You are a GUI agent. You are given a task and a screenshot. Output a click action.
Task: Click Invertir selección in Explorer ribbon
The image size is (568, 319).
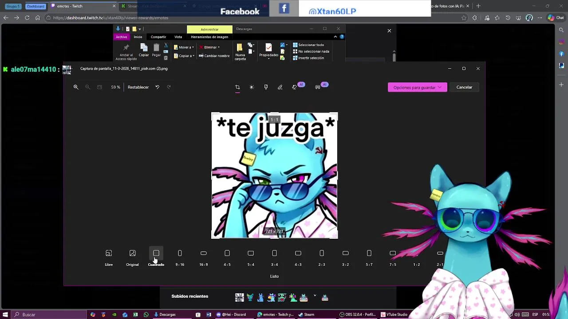308,58
